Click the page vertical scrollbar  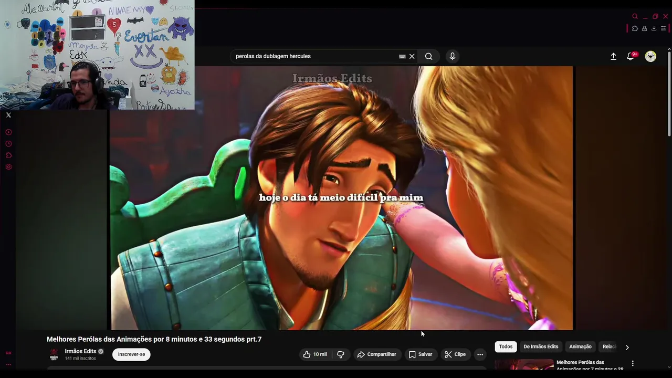click(669, 94)
